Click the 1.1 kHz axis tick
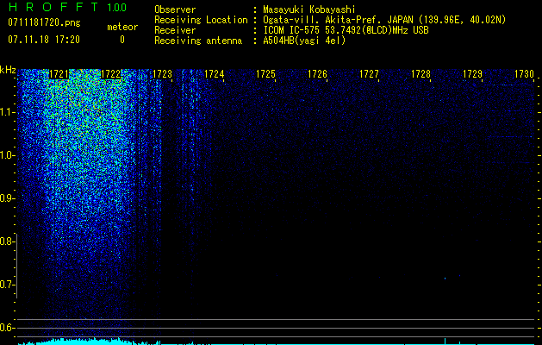542x345 pixels. [8, 112]
